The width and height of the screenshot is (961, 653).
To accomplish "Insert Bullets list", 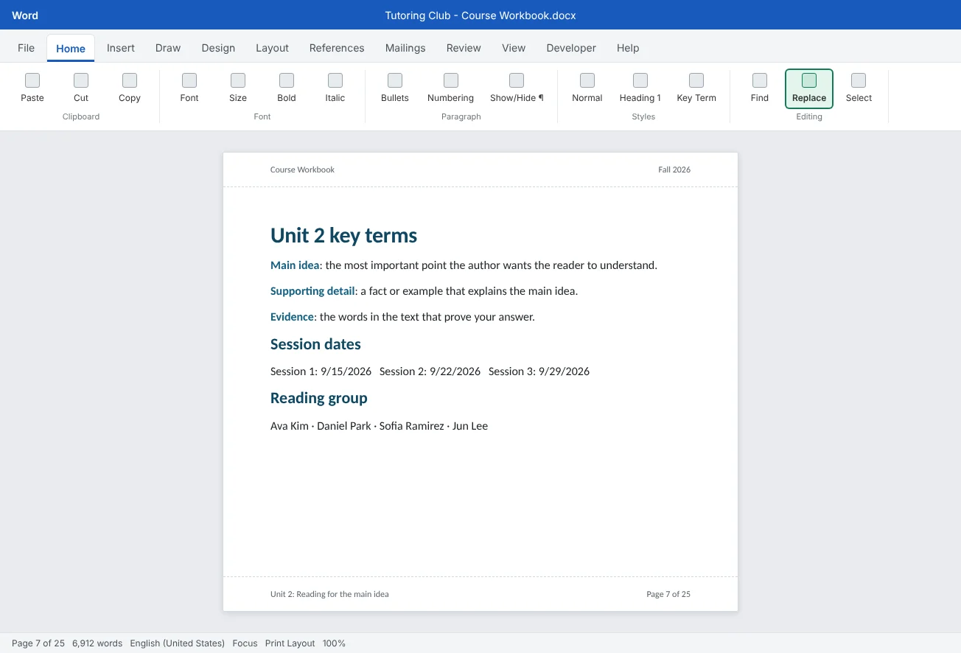I will click(x=395, y=88).
